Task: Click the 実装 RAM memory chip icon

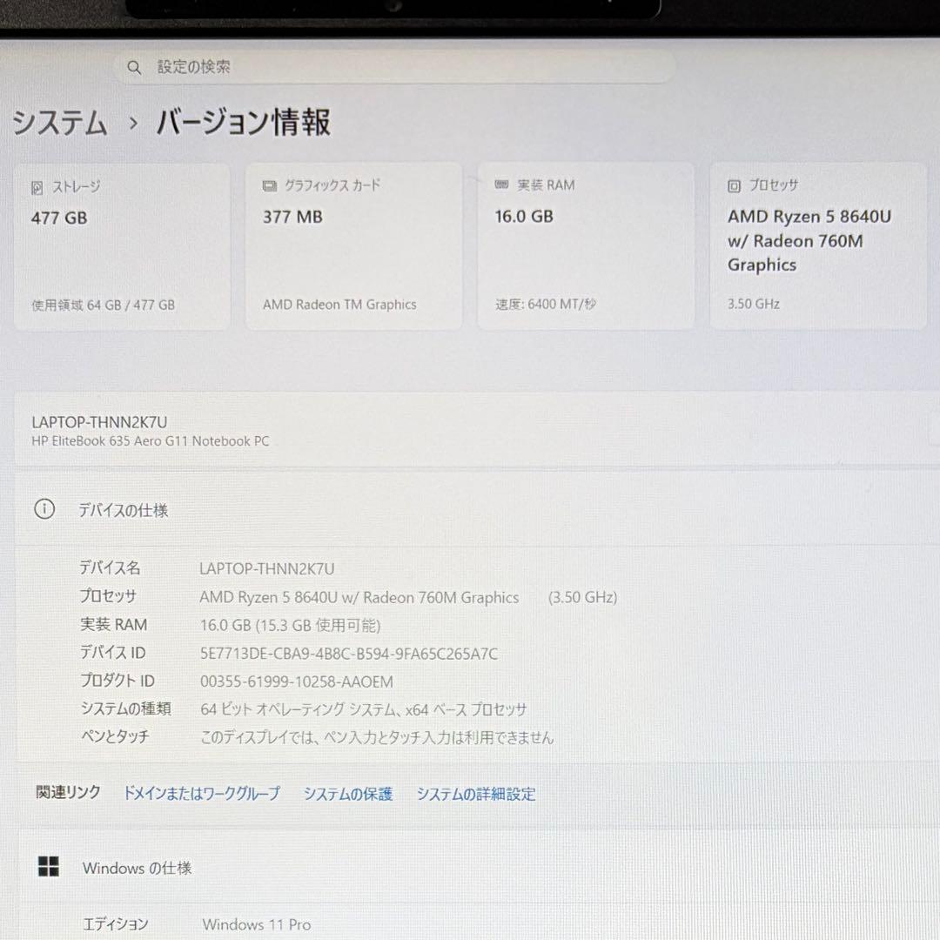Action: (500, 184)
